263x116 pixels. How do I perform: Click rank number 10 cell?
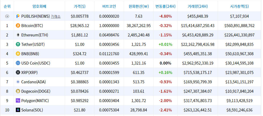(x=7, y=110)
